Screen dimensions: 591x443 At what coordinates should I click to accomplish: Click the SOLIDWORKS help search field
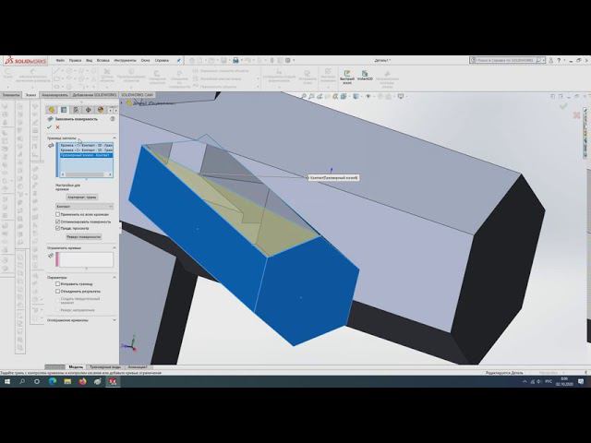(505, 60)
